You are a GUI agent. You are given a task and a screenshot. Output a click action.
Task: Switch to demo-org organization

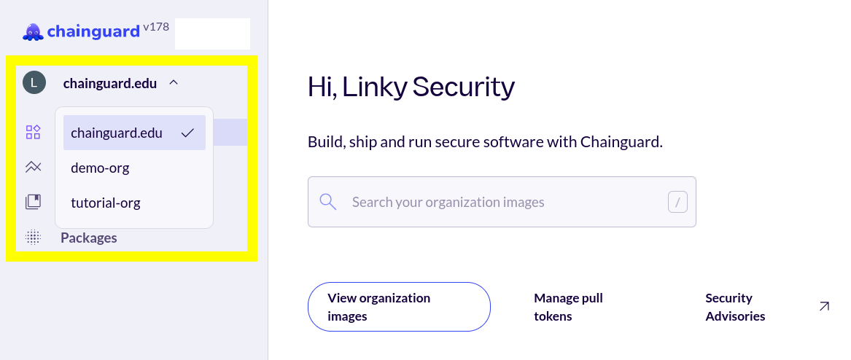[100, 168]
